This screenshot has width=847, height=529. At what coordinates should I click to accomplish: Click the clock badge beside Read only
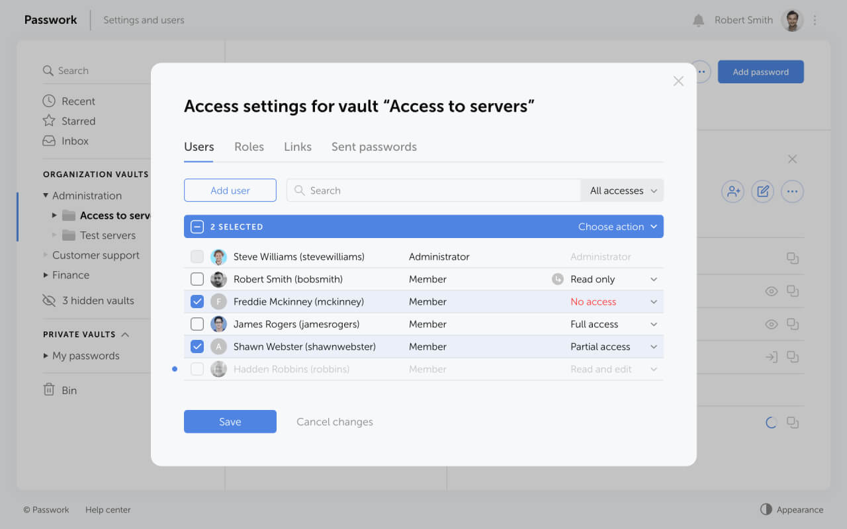pyautogui.click(x=558, y=279)
